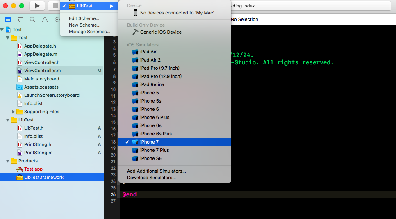The height and width of the screenshot is (219, 396).
Task: Open PrintString.m implementation file
Action: [x=39, y=153]
